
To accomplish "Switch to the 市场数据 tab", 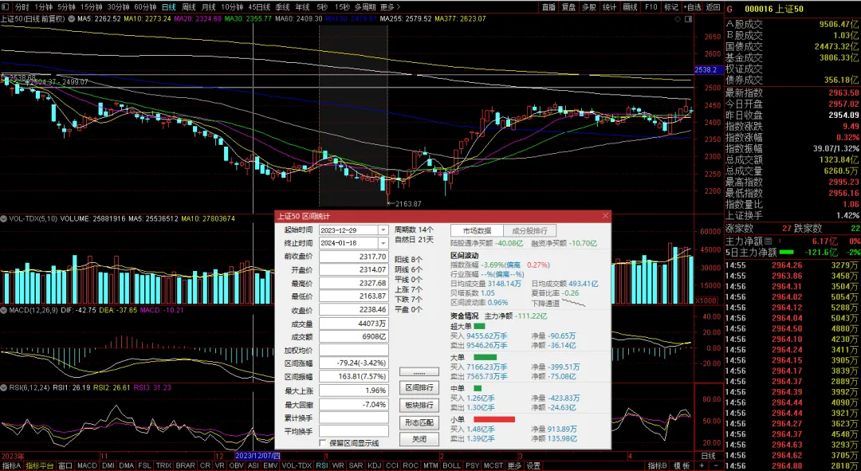I will pos(477,230).
